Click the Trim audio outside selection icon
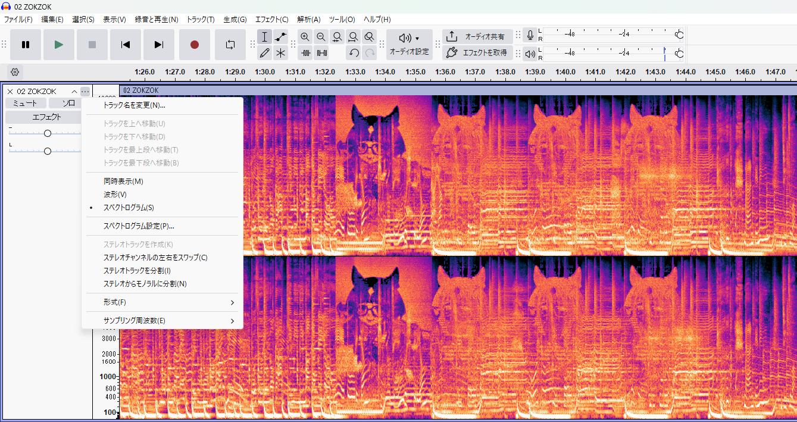Viewport: 797px width, 422px height. (x=306, y=53)
